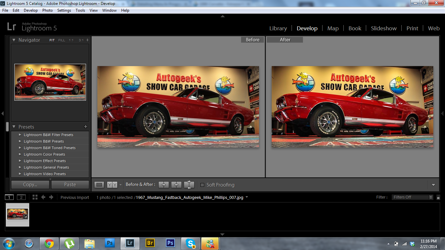Open Skype from the taskbar

tap(191, 243)
